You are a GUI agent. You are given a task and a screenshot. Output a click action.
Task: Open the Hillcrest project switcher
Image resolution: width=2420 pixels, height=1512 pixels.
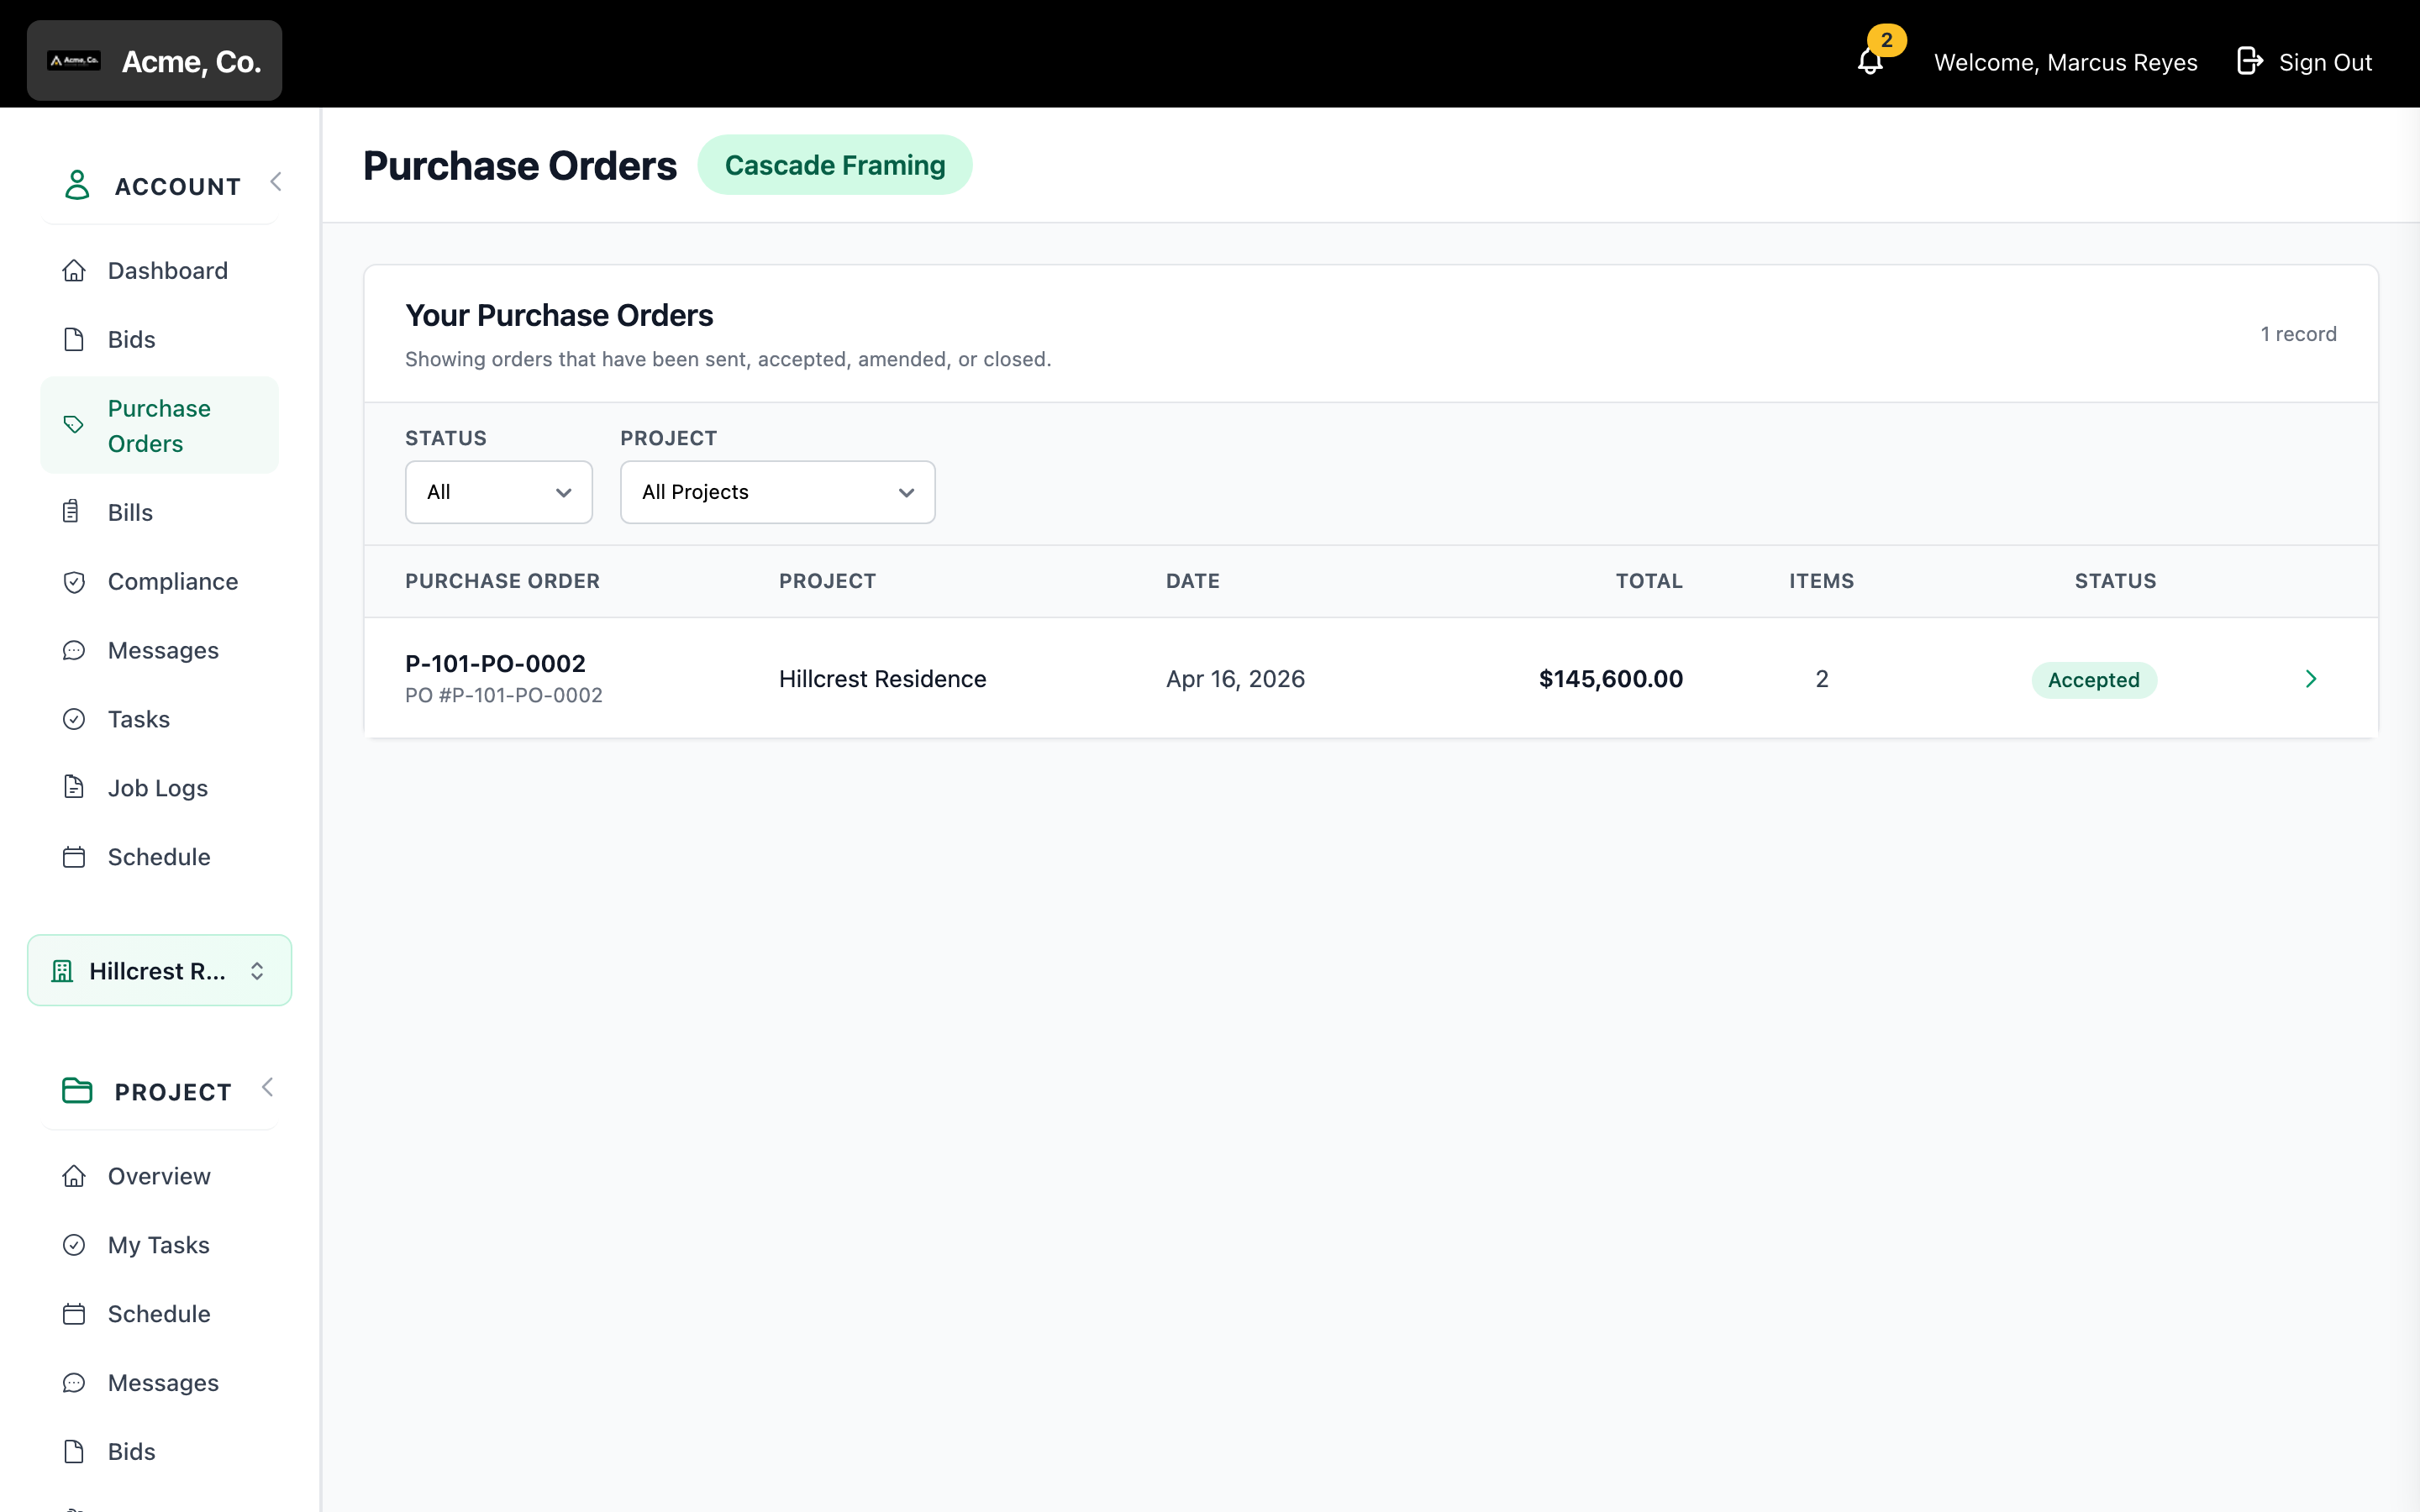(x=159, y=970)
